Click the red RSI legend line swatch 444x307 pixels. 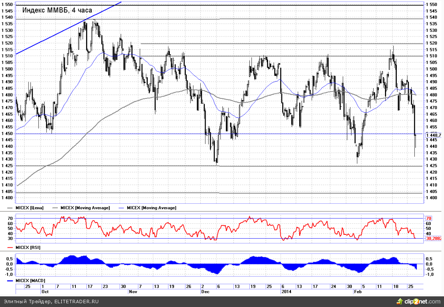[11, 247]
